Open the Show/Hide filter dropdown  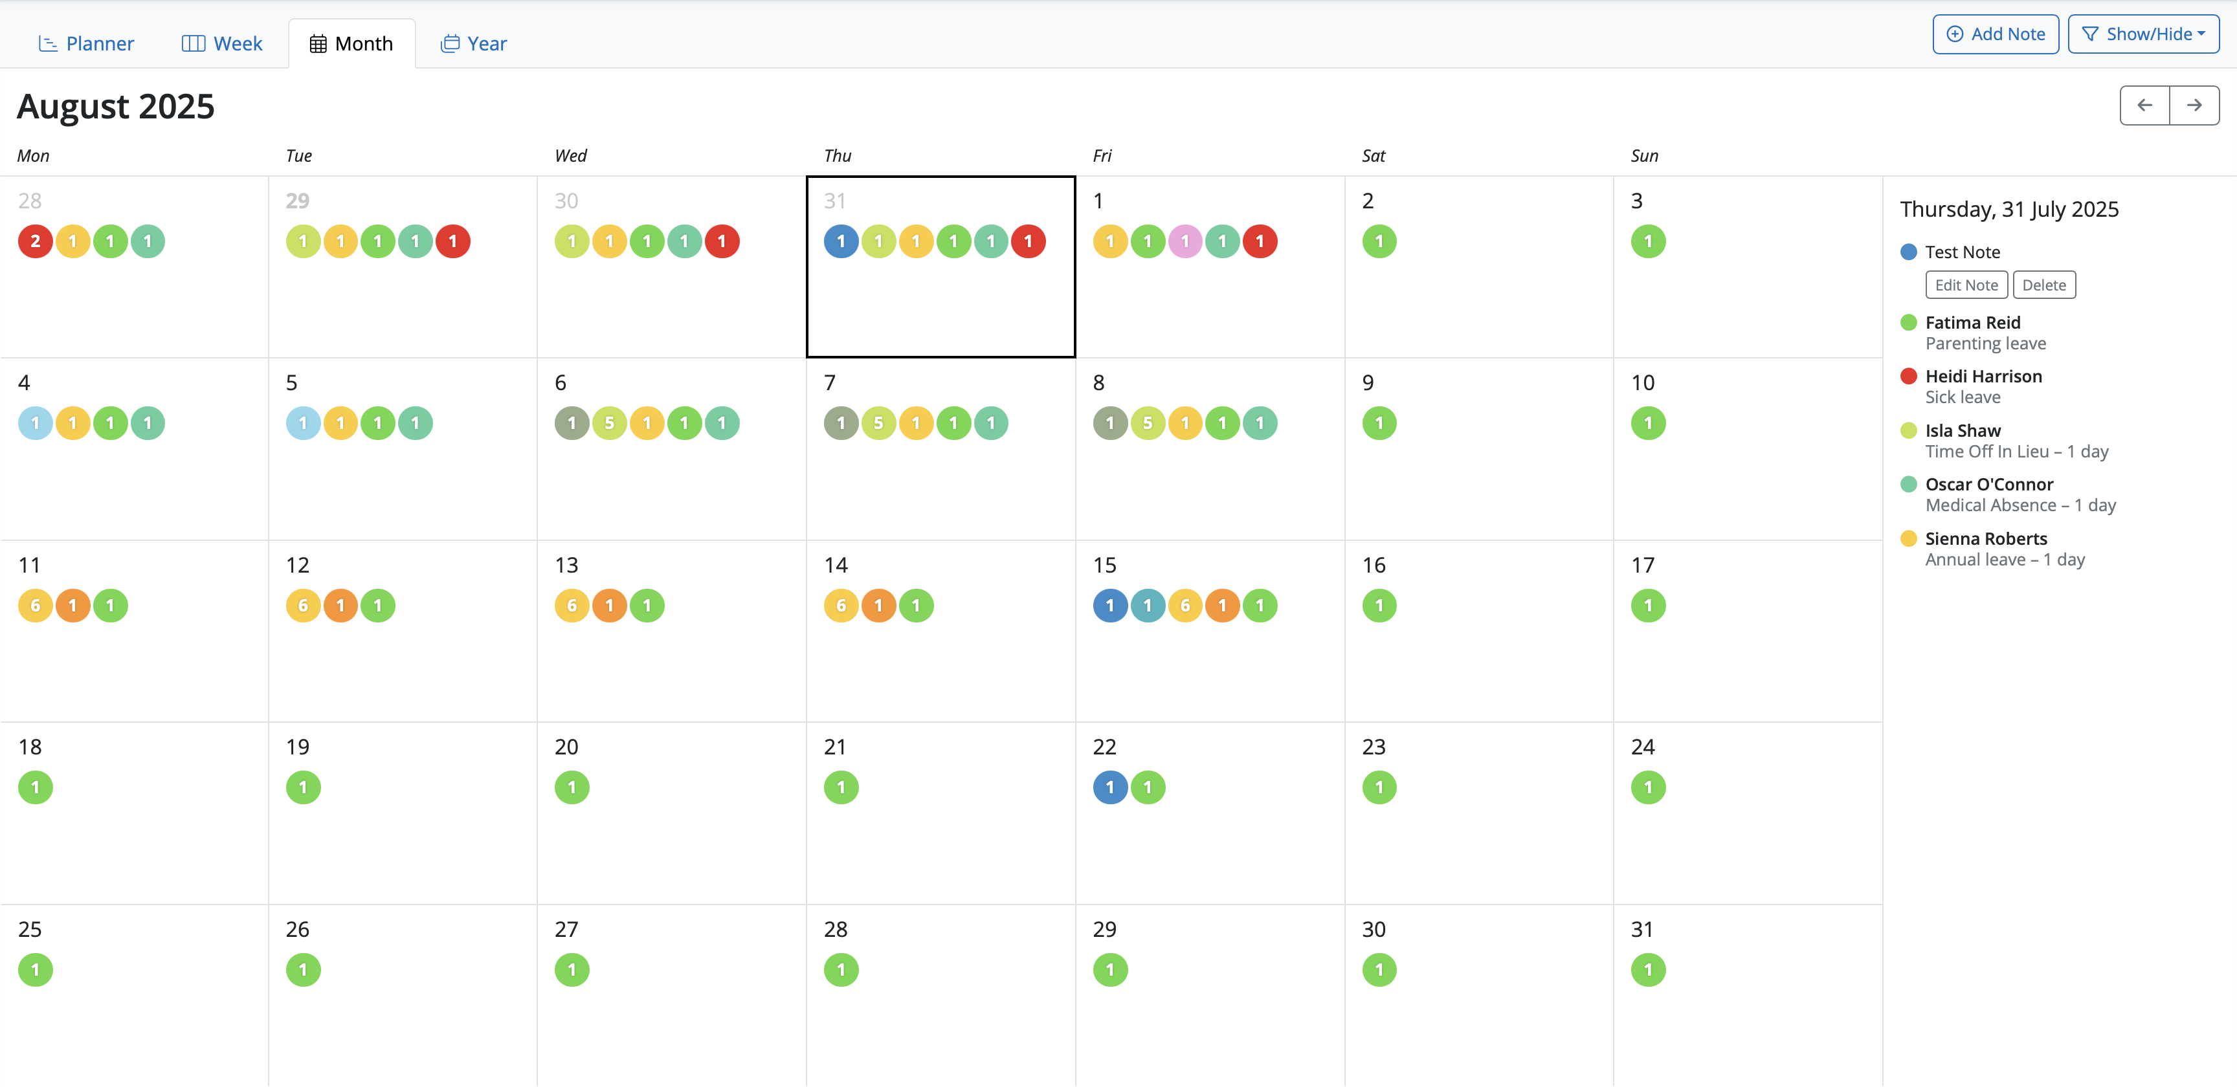(x=2142, y=34)
